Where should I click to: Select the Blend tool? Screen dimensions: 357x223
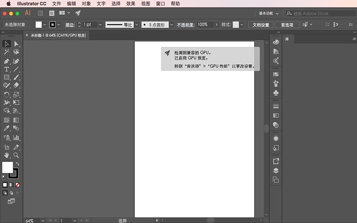[16, 128]
